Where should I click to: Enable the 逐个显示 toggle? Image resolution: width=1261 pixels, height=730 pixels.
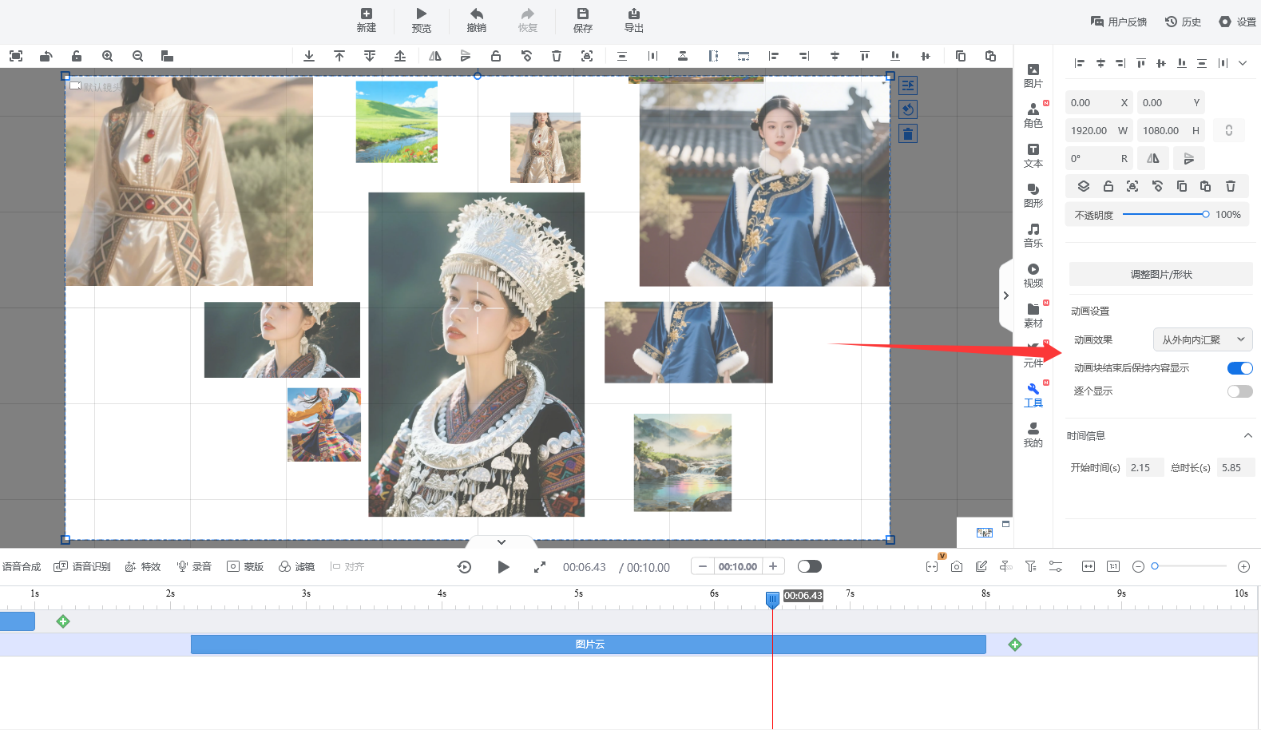point(1239,391)
